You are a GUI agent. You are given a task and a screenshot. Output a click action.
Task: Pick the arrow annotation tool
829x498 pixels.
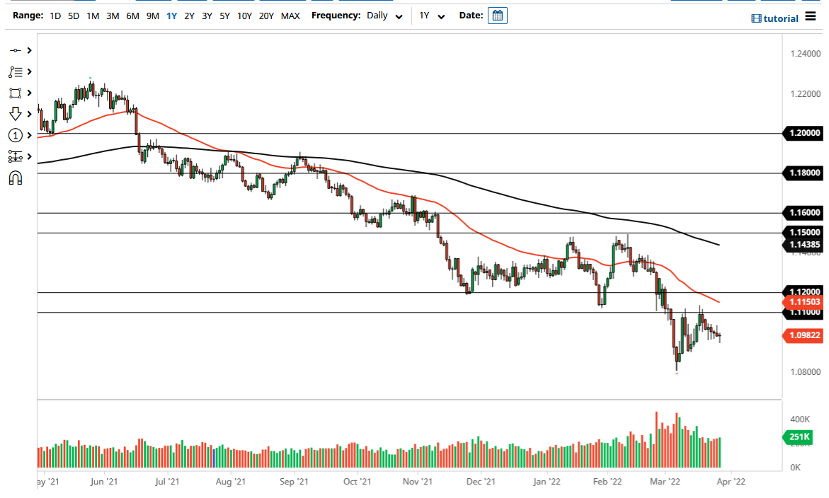[x=16, y=113]
